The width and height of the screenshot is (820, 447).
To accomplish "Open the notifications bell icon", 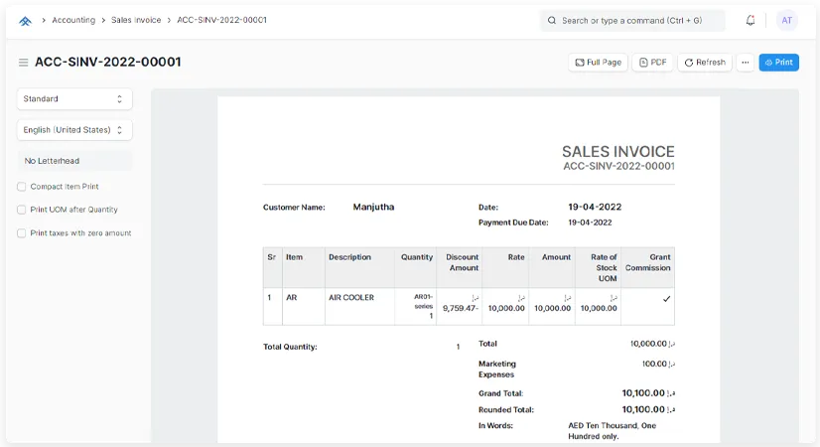I will (x=751, y=20).
